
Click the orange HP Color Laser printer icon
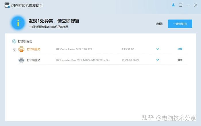click(x=22, y=49)
